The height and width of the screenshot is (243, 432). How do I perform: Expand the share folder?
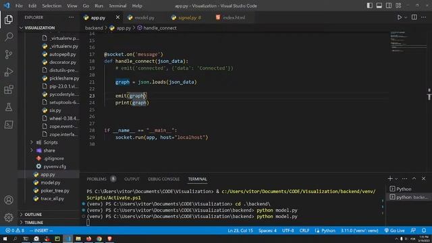coord(49,151)
